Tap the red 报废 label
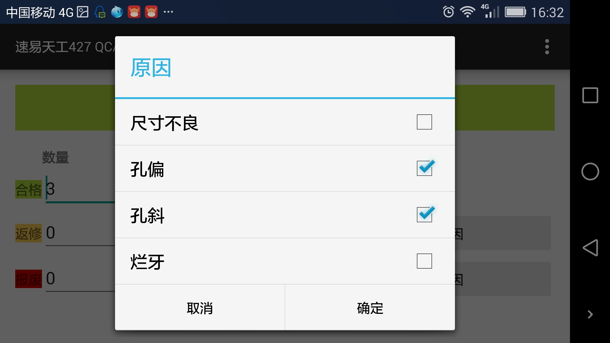 (29, 279)
